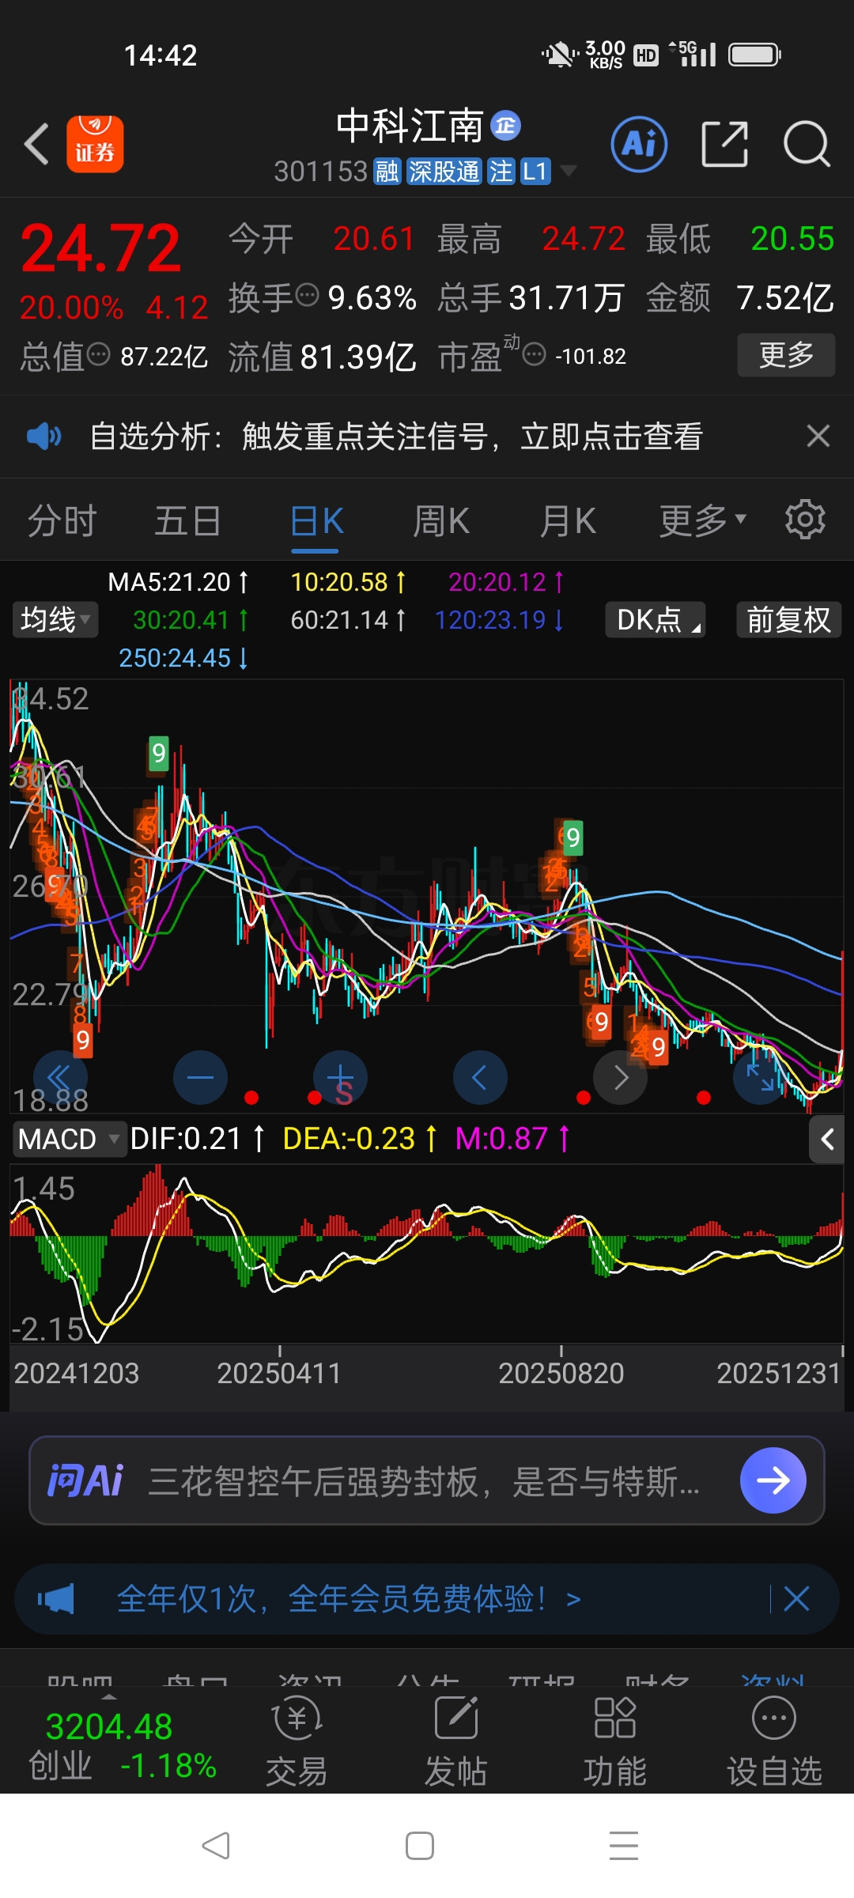This screenshot has width=854, height=1898.
Task: Tap the 注 registration tag
Action: click(x=501, y=171)
